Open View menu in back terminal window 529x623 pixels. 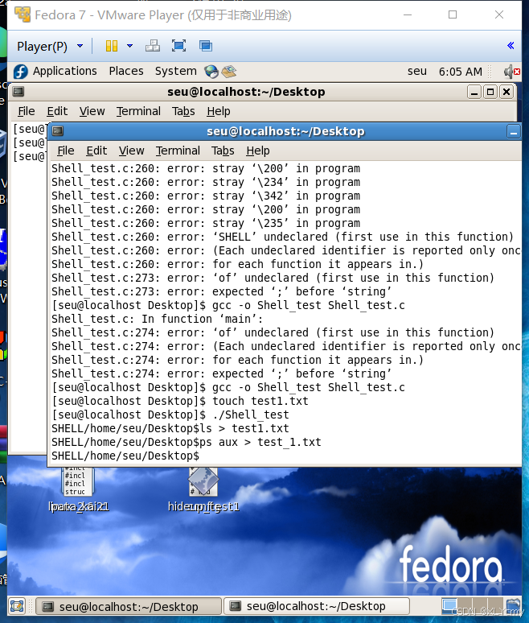tap(92, 111)
